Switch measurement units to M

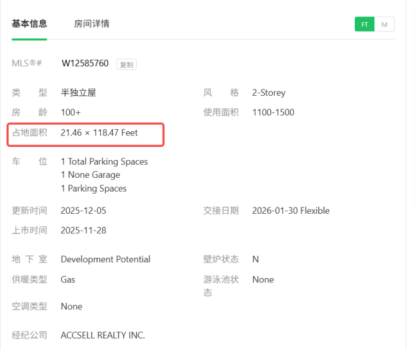point(384,25)
